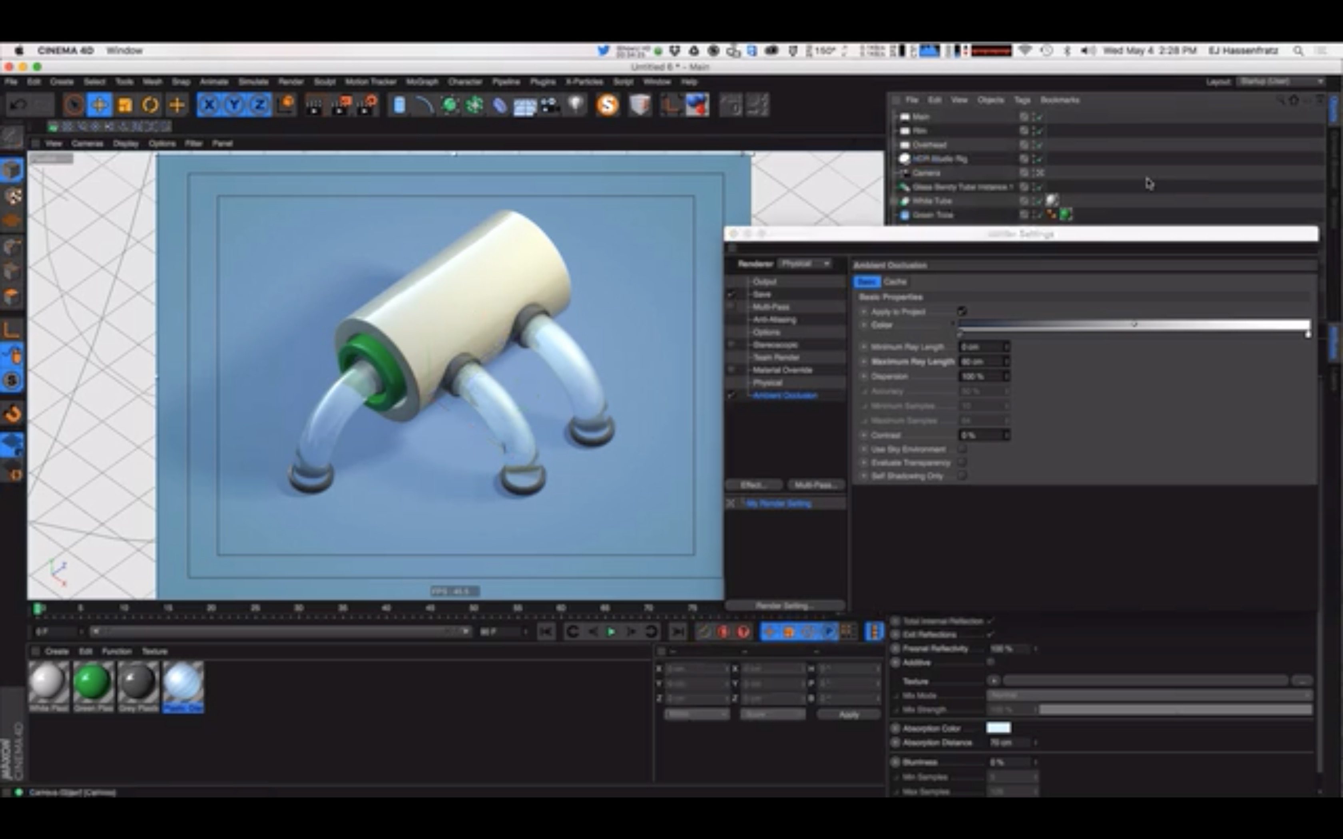Enable Evaluate Transparency checkbox

click(x=962, y=462)
